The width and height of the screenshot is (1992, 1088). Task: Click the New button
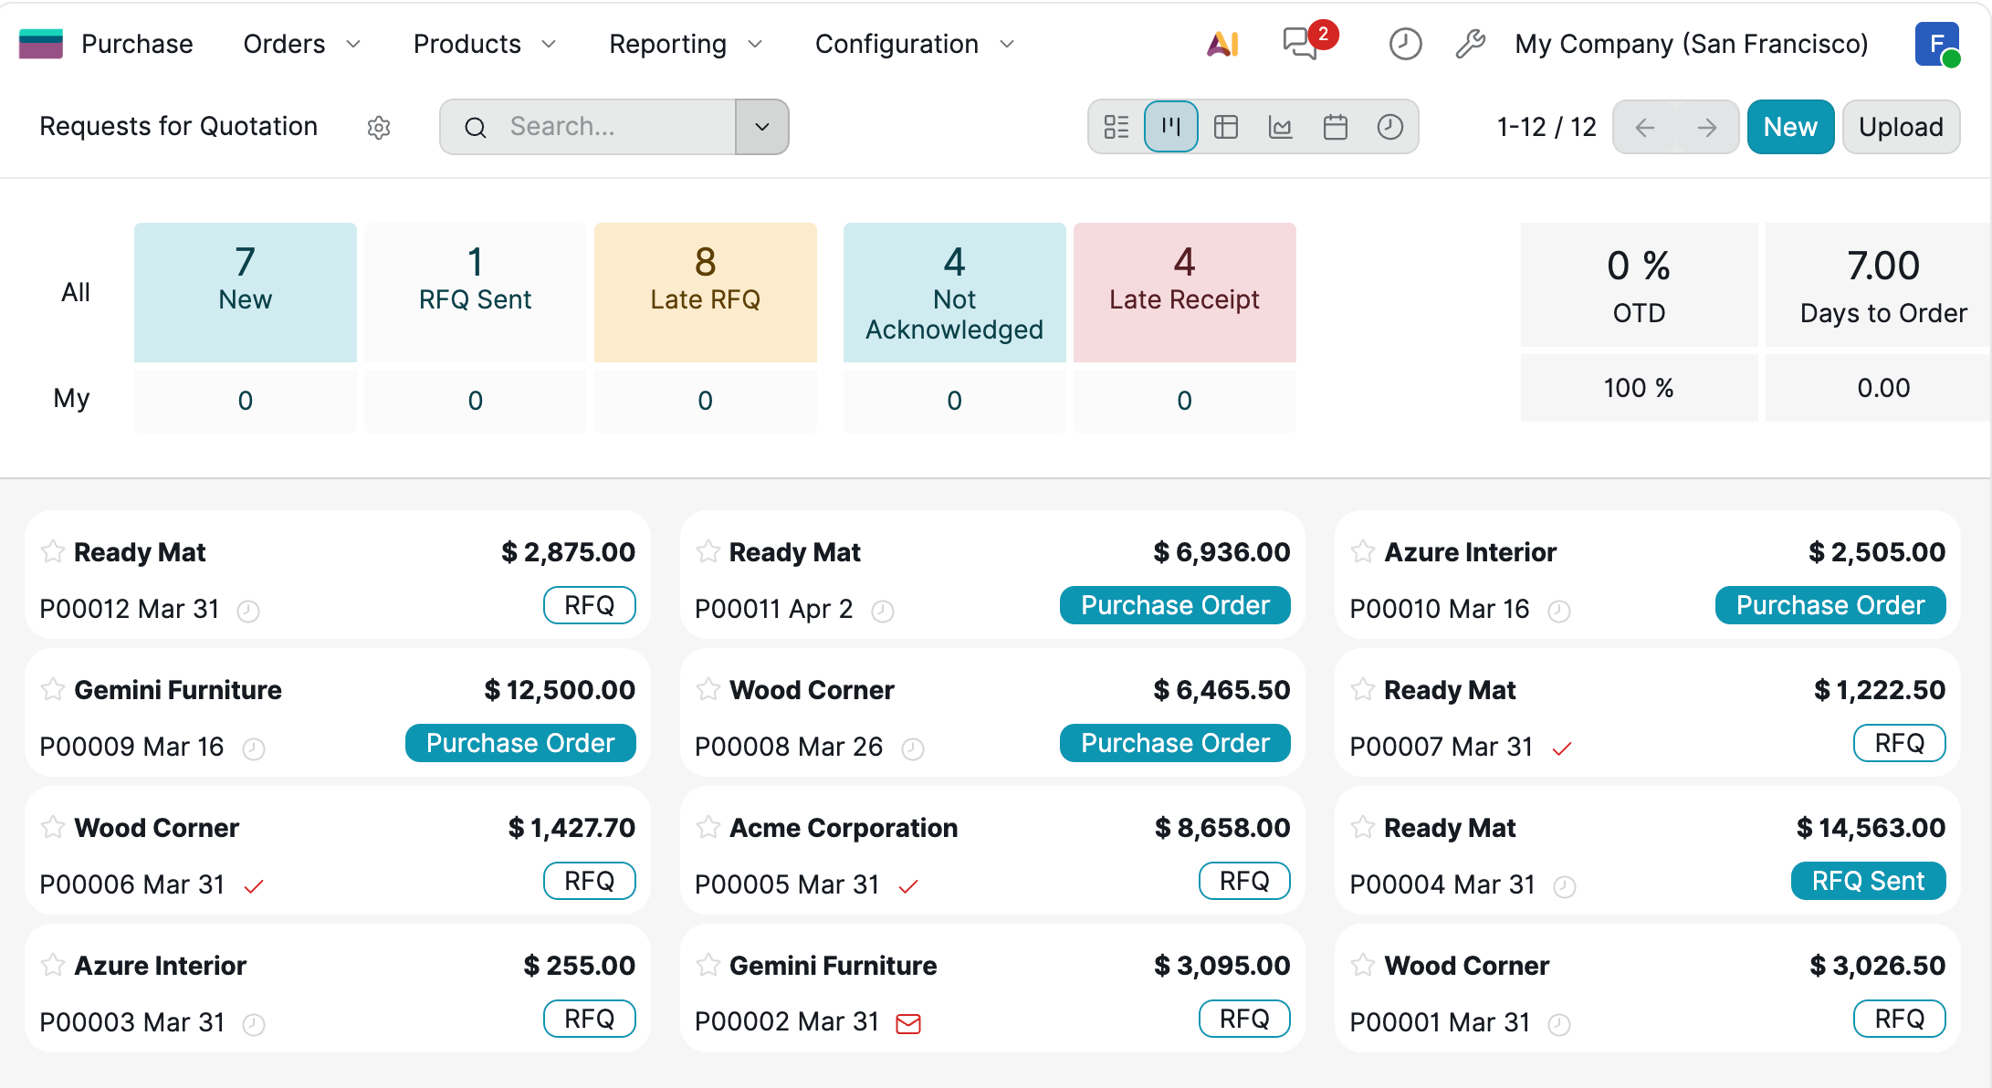(x=1789, y=127)
